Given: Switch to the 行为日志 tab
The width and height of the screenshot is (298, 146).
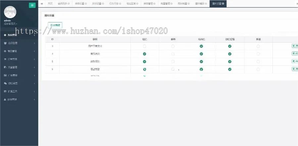Looking at the screenshot, I should click(x=115, y=4).
